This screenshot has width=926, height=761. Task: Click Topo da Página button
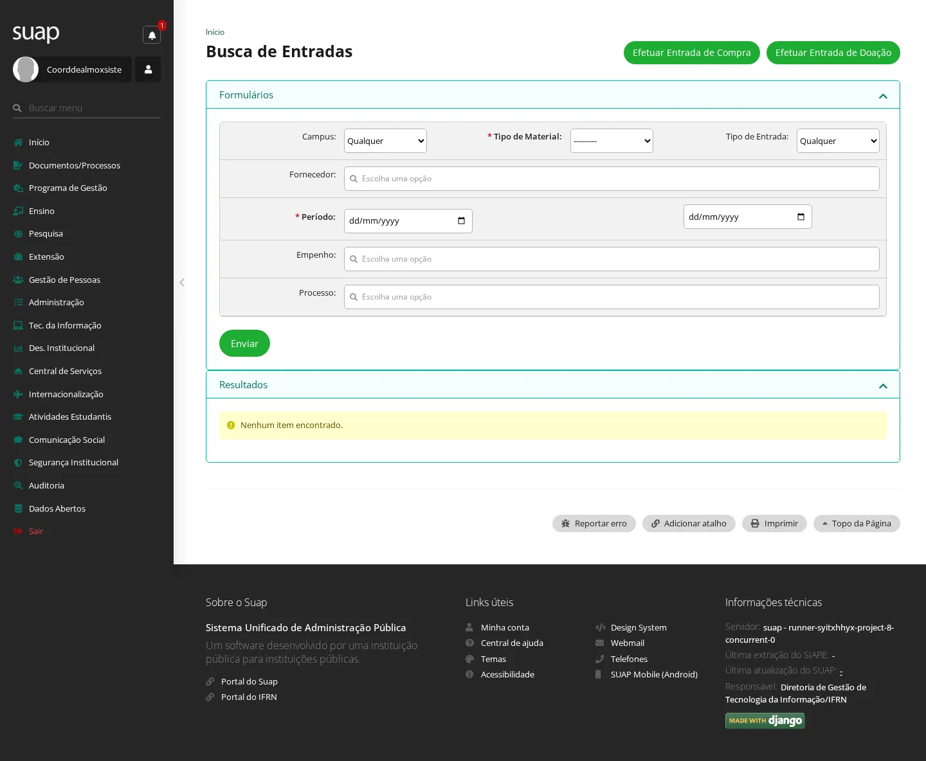(x=857, y=523)
